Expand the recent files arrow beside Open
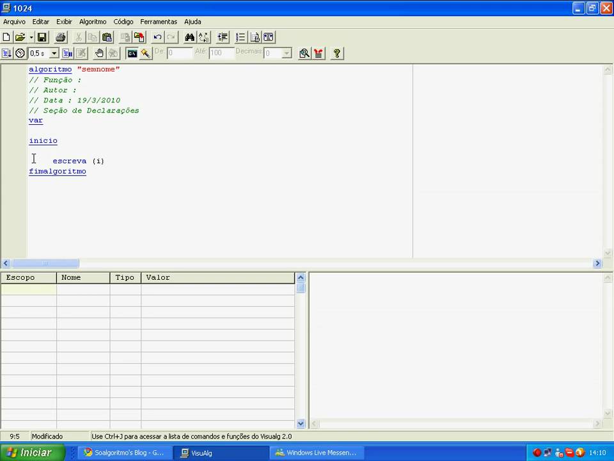This screenshot has height=461, width=614. (31, 37)
